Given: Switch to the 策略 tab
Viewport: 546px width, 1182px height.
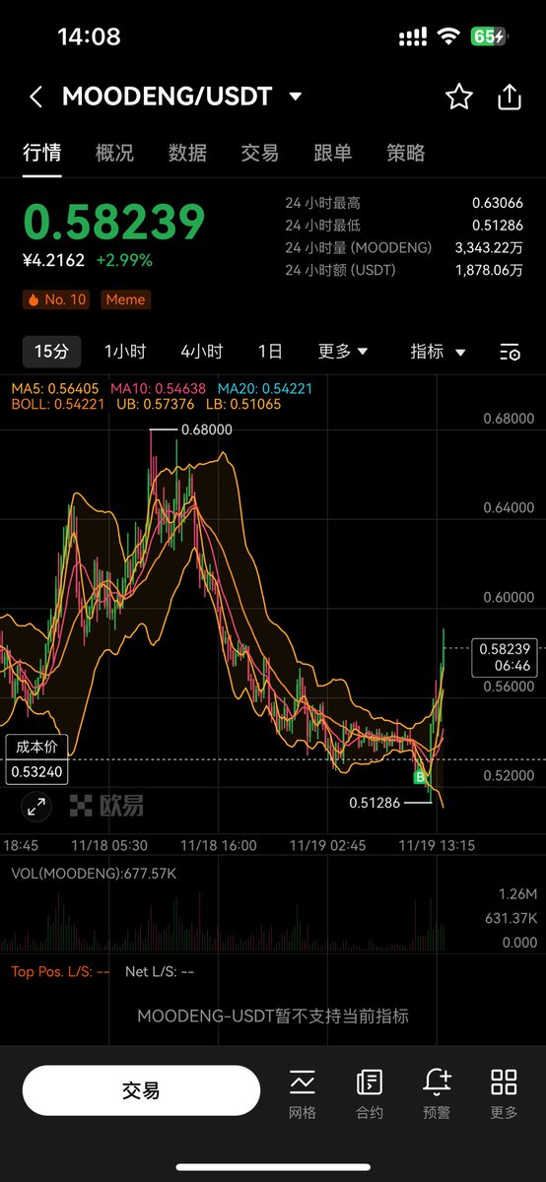Looking at the screenshot, I should [x=406, y=153].
